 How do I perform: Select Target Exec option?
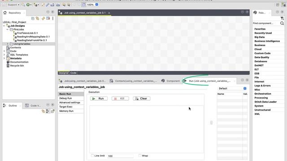(x=71, y=106)
